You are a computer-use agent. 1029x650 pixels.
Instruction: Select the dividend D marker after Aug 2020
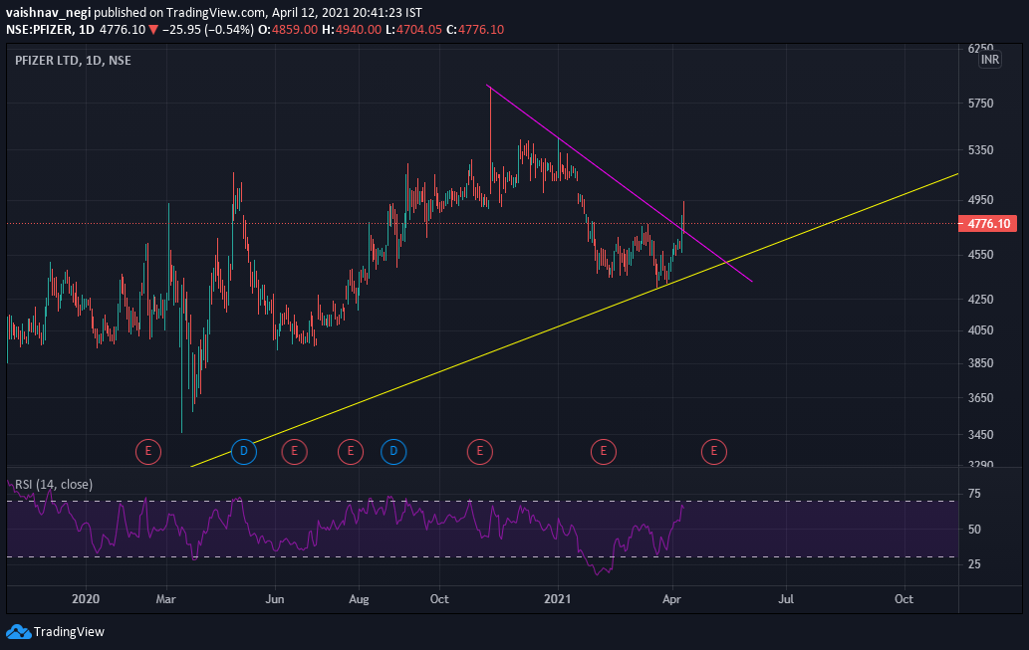click(393, 451)
